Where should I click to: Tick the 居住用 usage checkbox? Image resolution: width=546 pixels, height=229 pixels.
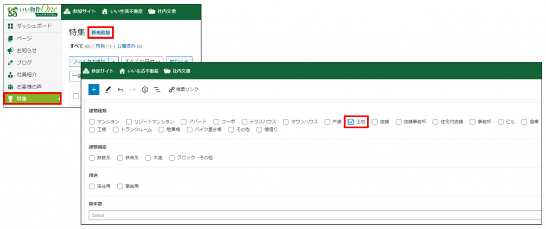[x=92, y=186]
